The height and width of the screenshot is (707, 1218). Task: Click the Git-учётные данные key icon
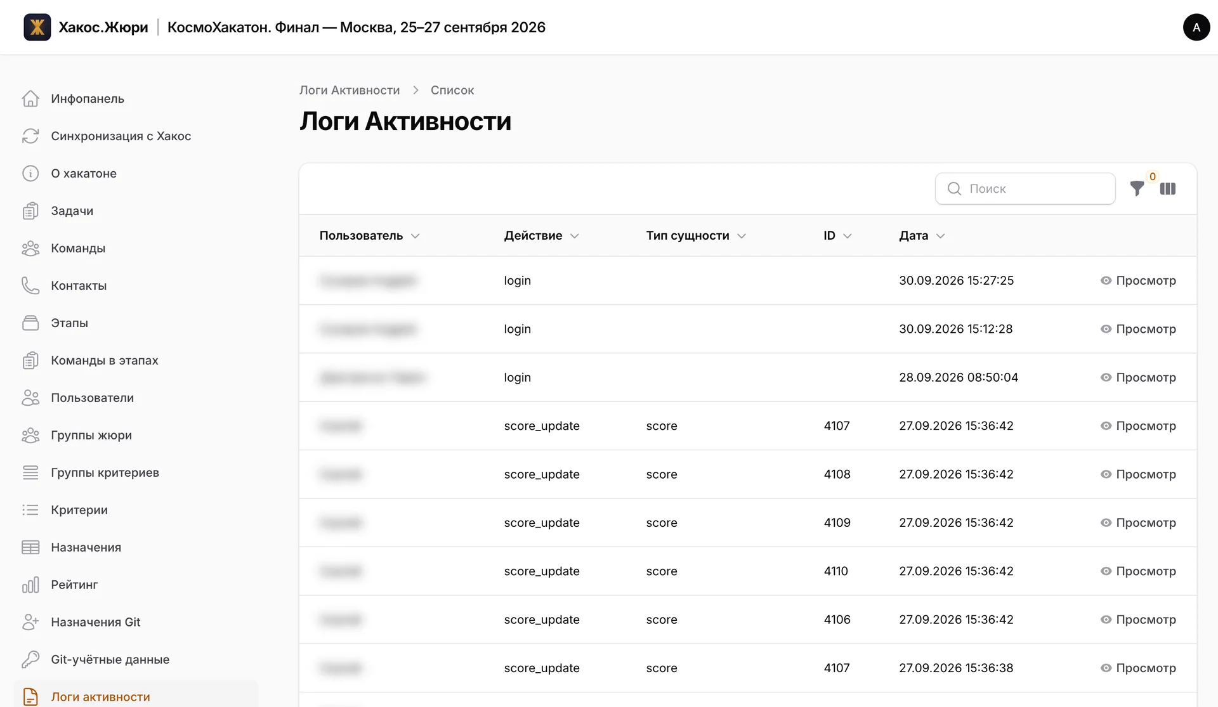[30, 659]
